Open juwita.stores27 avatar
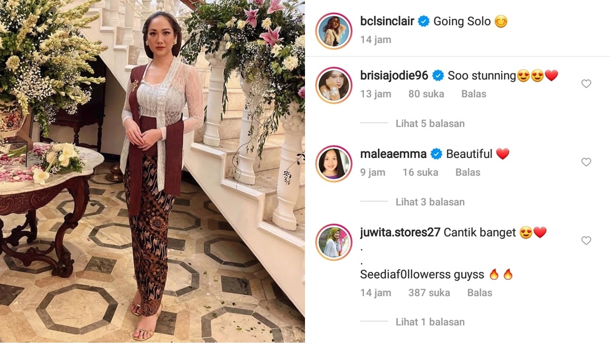Screen dimensions: 610x343 click(x=334, y=242)
